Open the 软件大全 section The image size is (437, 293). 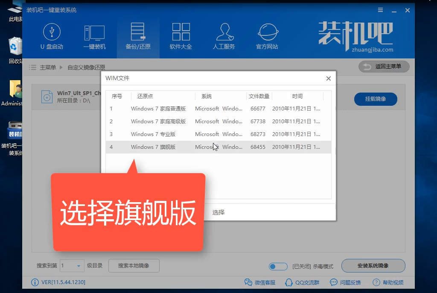(181, 37)
